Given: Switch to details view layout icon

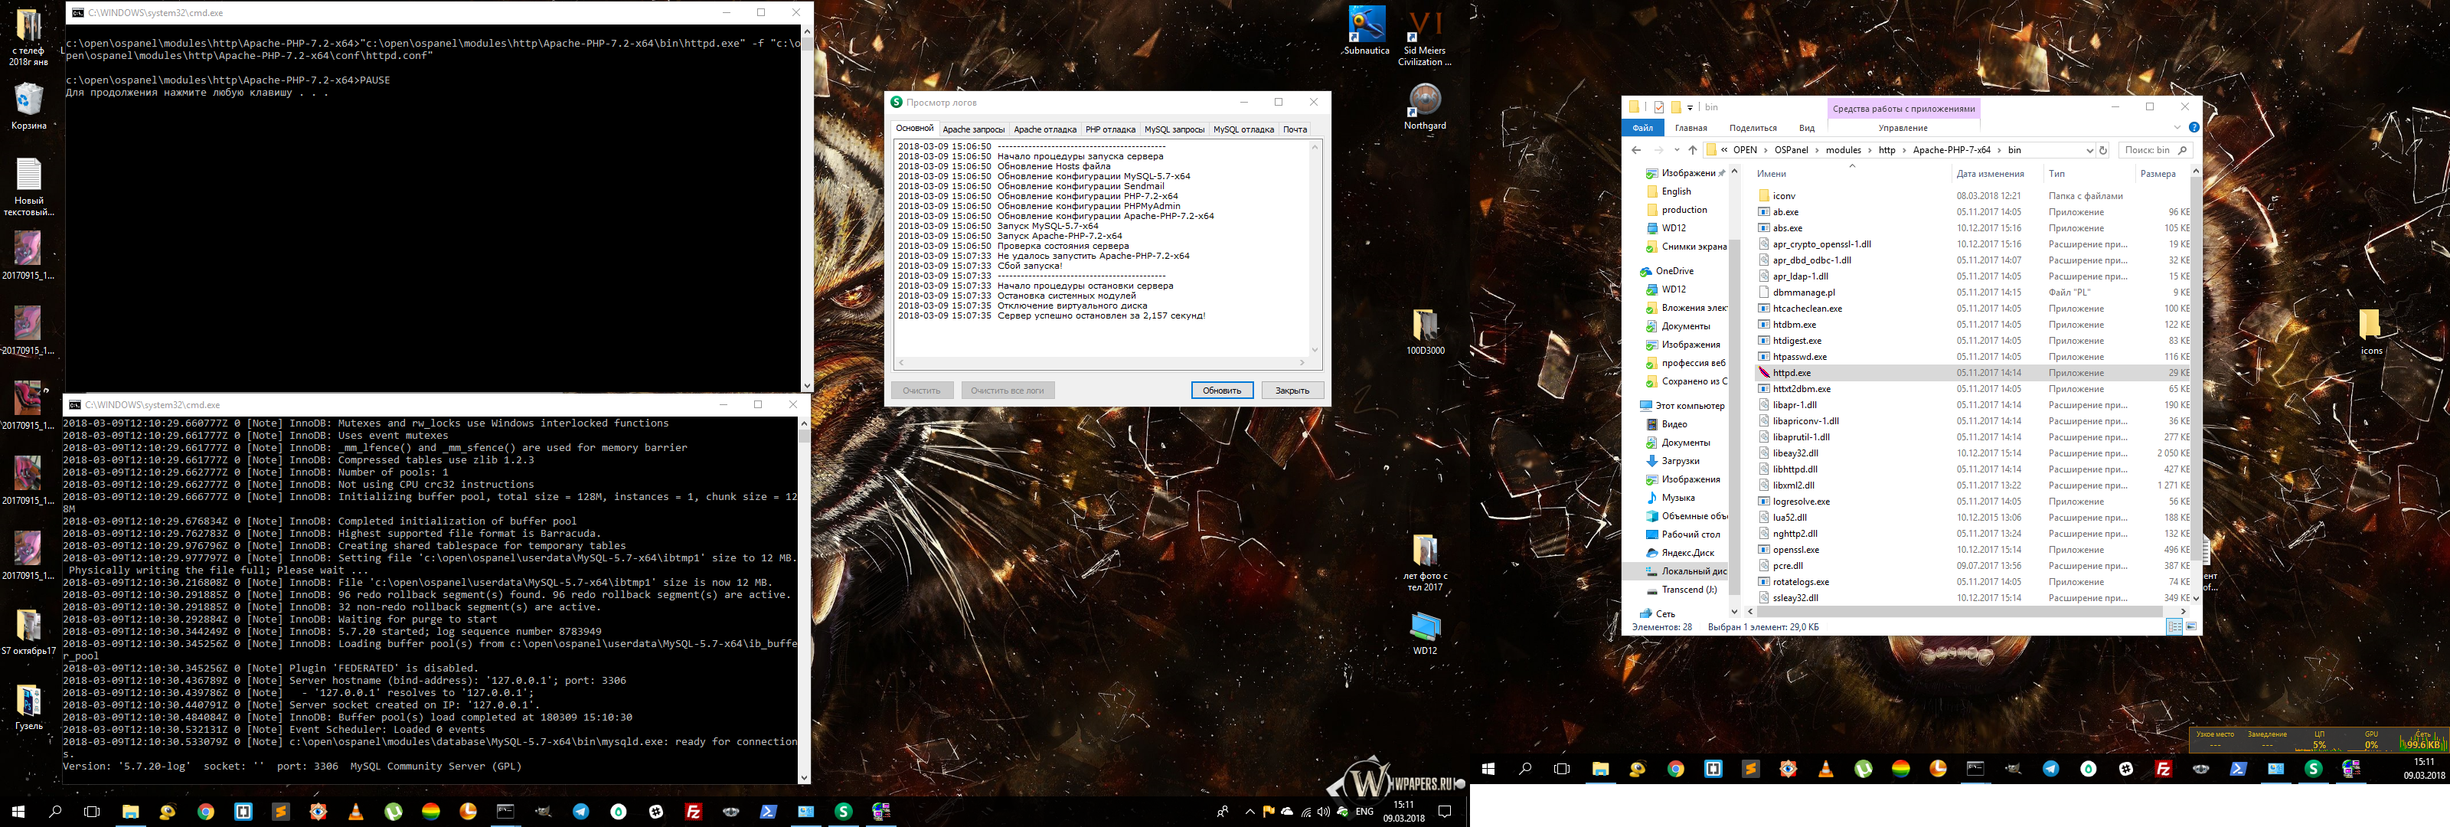Looking at the screenshot, I should [2174, 626].
